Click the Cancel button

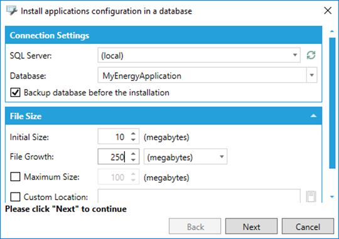[x=308, y=226]
